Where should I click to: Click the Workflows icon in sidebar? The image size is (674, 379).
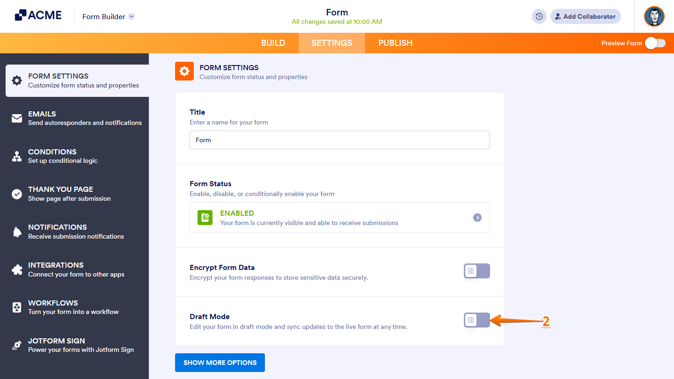tap(17, 307)
